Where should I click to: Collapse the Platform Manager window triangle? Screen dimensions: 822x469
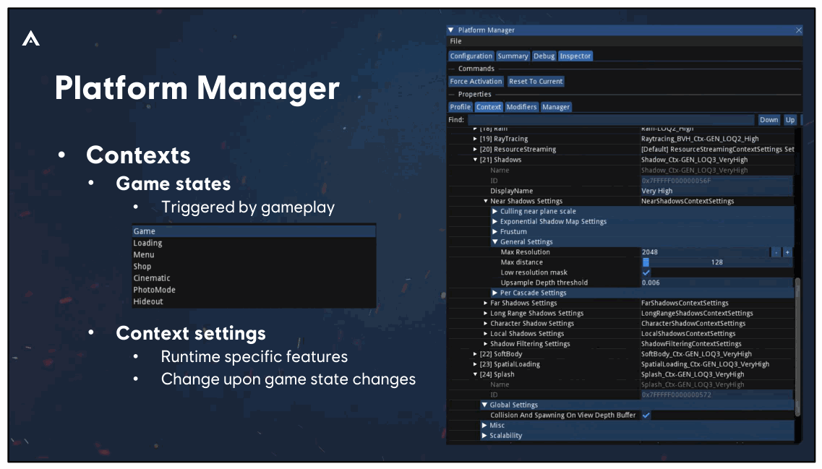point(451,30)
